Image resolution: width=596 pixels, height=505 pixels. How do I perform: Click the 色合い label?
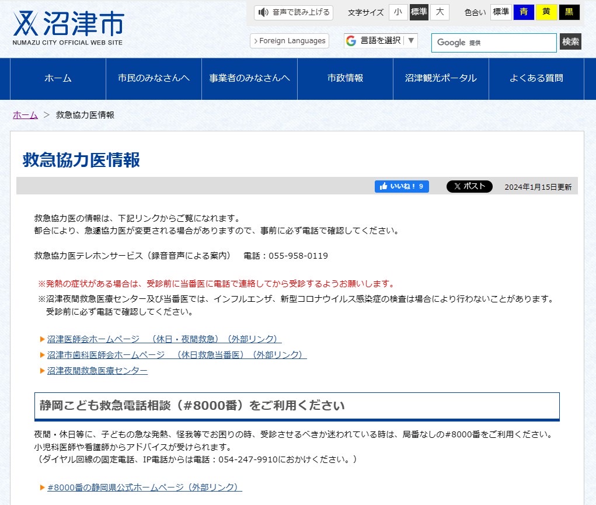coord(475,12)
